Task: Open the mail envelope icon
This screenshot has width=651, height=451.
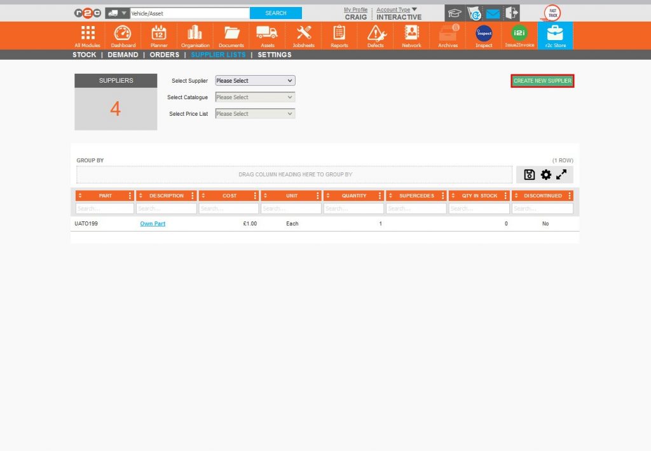Action: (493, 13)
